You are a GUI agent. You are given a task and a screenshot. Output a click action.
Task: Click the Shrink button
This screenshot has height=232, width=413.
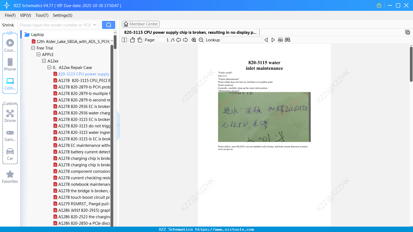tap(8, 25)
